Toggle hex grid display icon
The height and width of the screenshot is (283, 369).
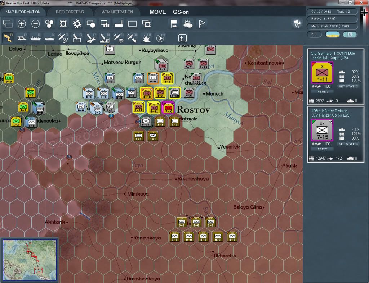[x=49, y=24]
